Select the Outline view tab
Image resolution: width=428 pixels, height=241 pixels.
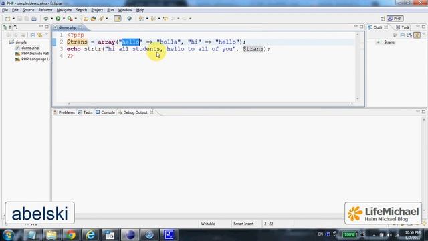(x=375, y=27)
